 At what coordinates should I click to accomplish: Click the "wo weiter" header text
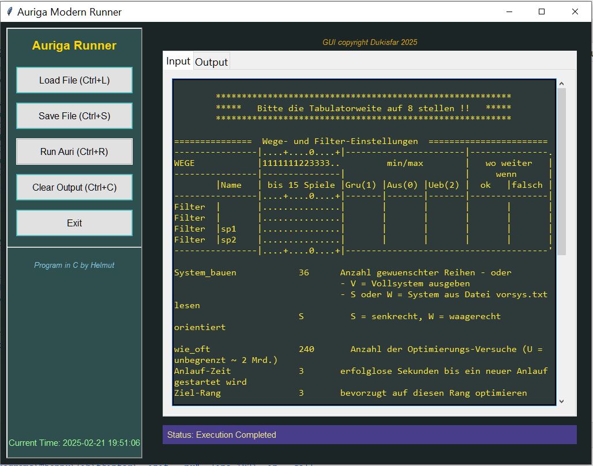509,163
